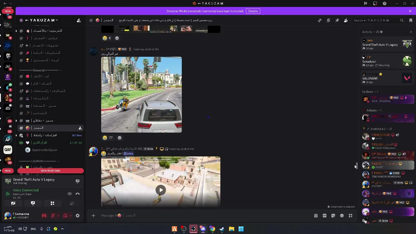Undeafen the red headphones icon
Viewport: 416px width, 234px height.
tap(65, 215)
